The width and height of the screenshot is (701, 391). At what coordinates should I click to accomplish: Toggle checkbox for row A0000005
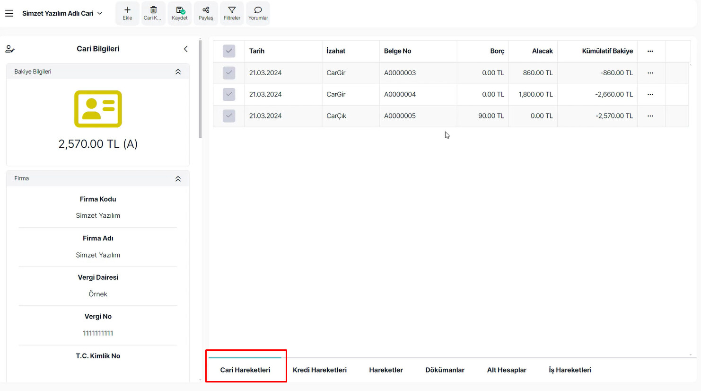pos(229,116)
